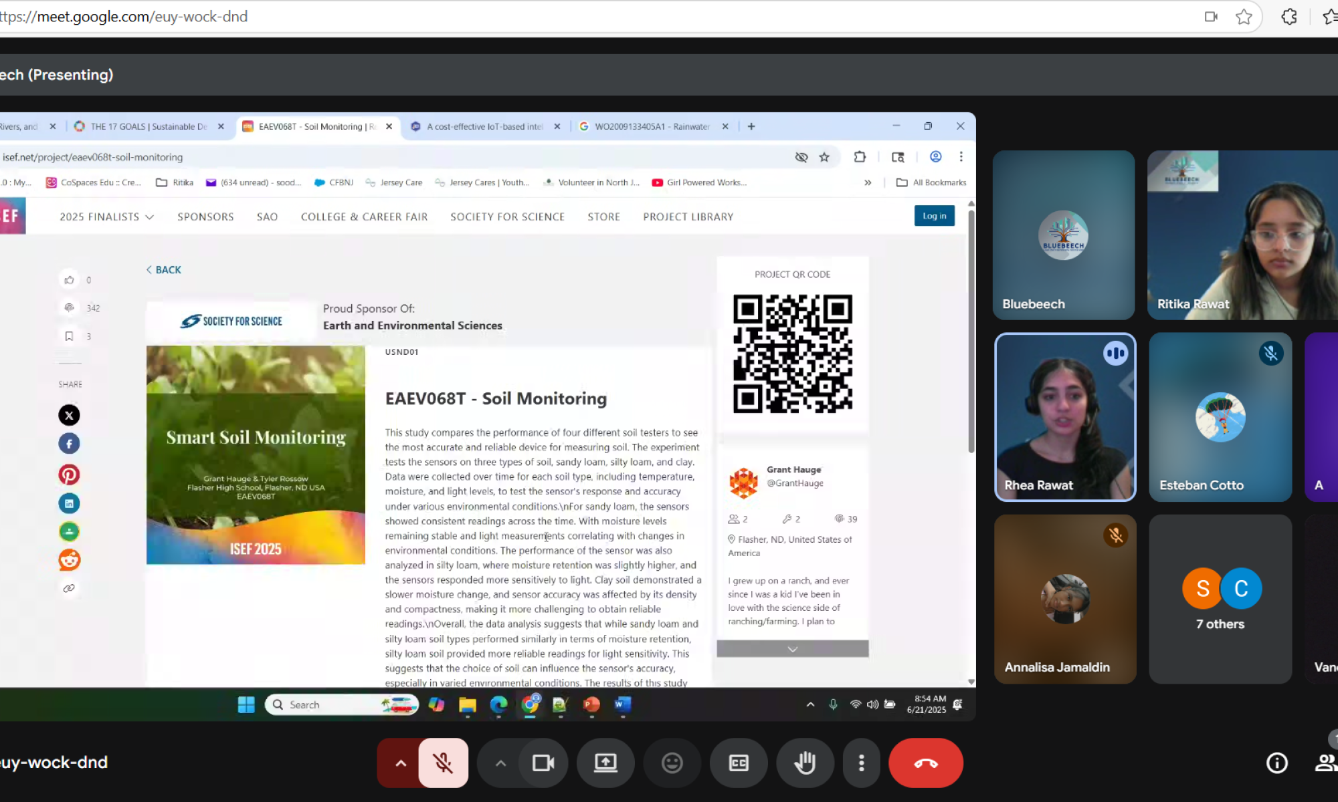The height and width of the screenshot is (802, 1338).
Task: Click the taskbar Search box
Action: [342, 704]
